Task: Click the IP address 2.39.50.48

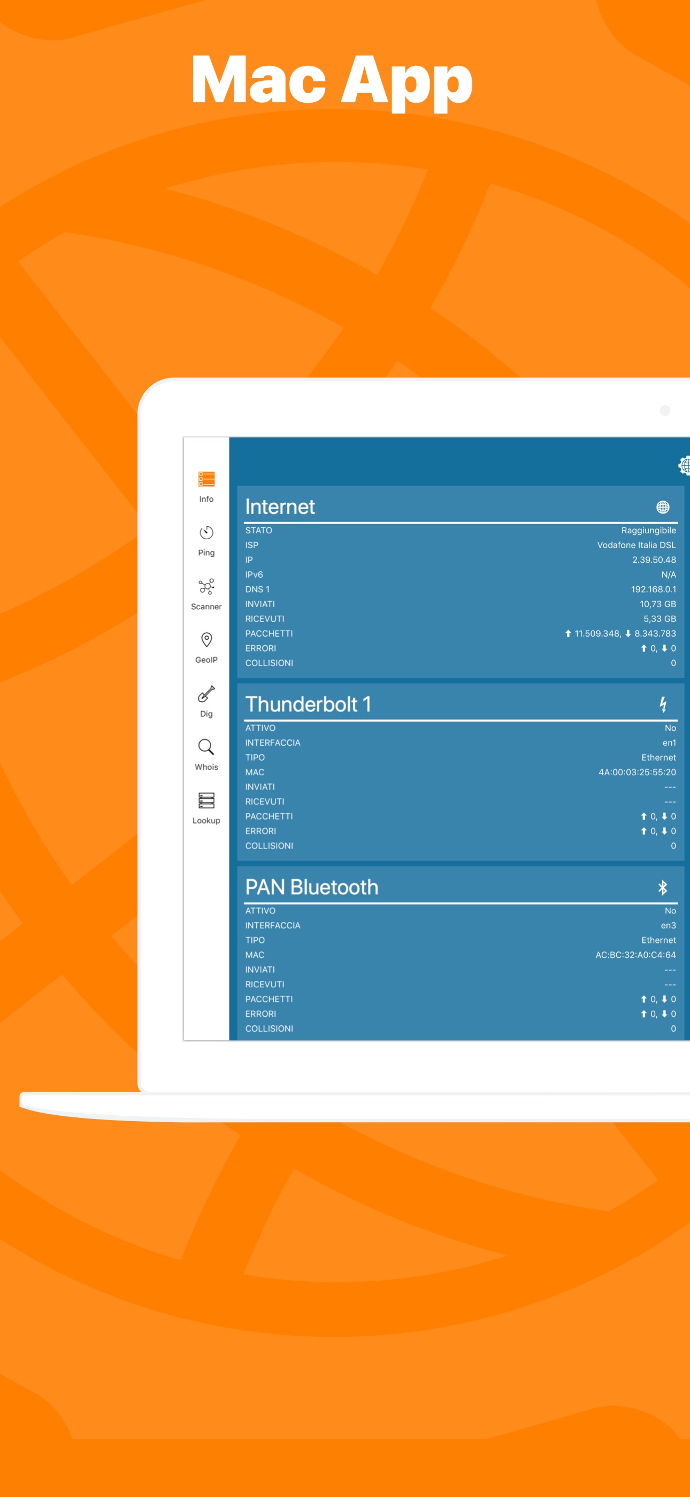Action: point(654,560)
